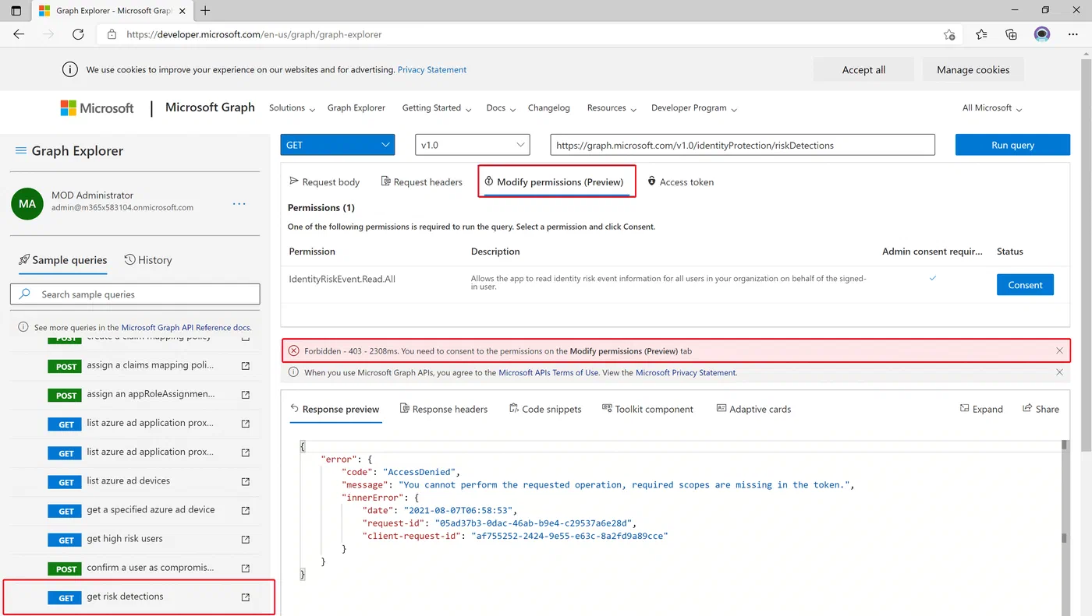Screen dimensions: 1092x616
Task: Open the Changelog navigation link
Action: (549, 108)
